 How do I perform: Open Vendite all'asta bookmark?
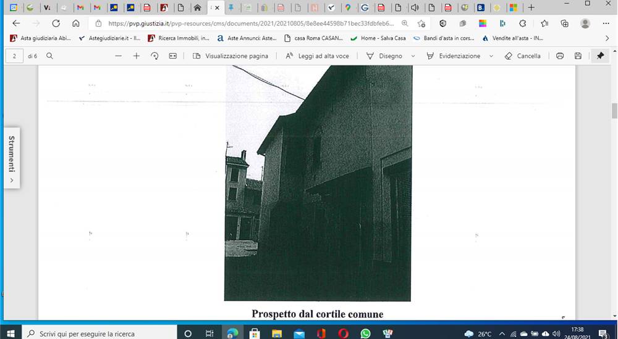pyautogui.click(x=513, y=38)
